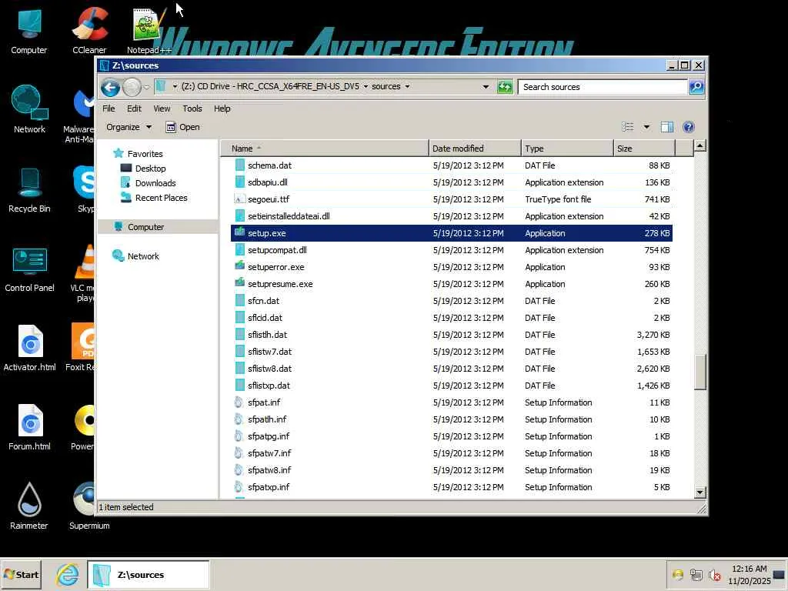Click the scrollbar down arrow
The image size is (788, 591).
point(700,492)
